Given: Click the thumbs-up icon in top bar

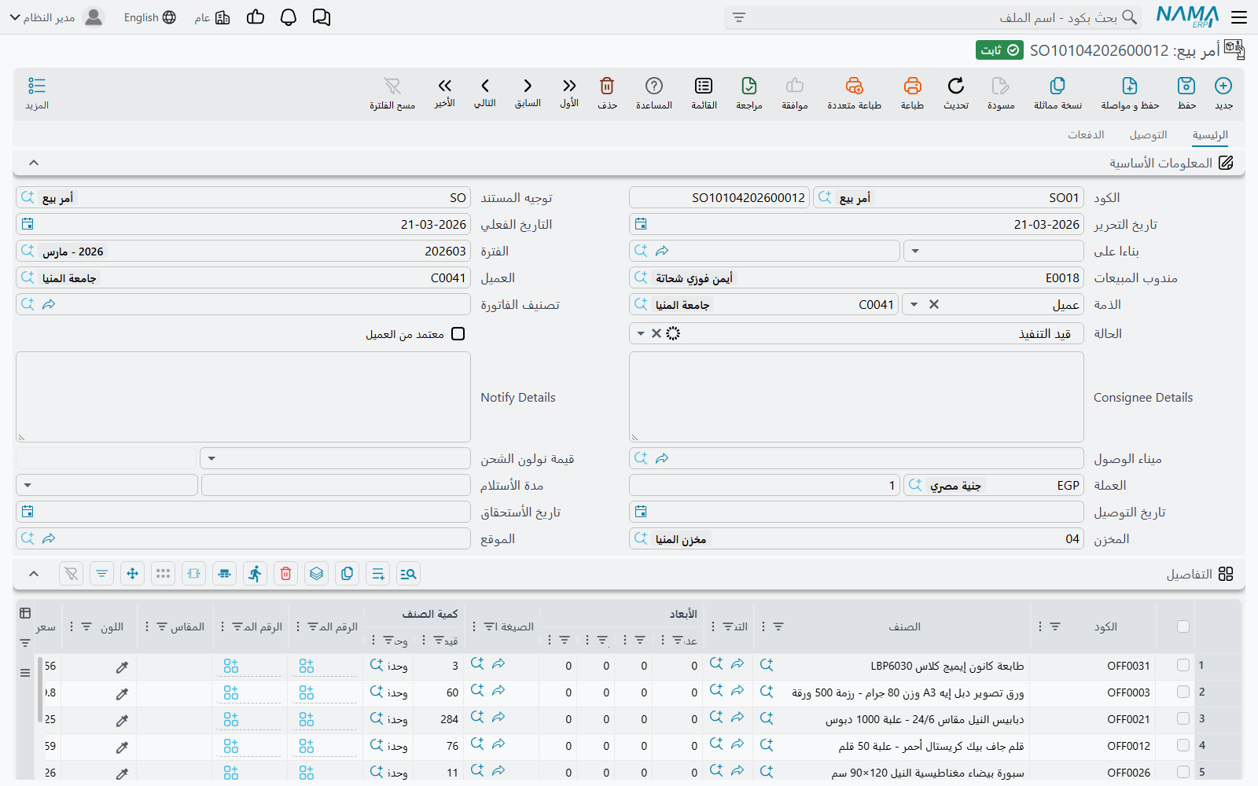Looking at the screenshot, I should 256,17.
